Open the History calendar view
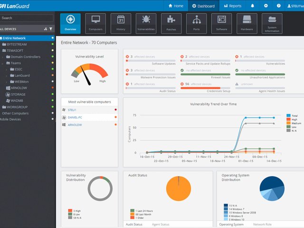 coord(121,23)
